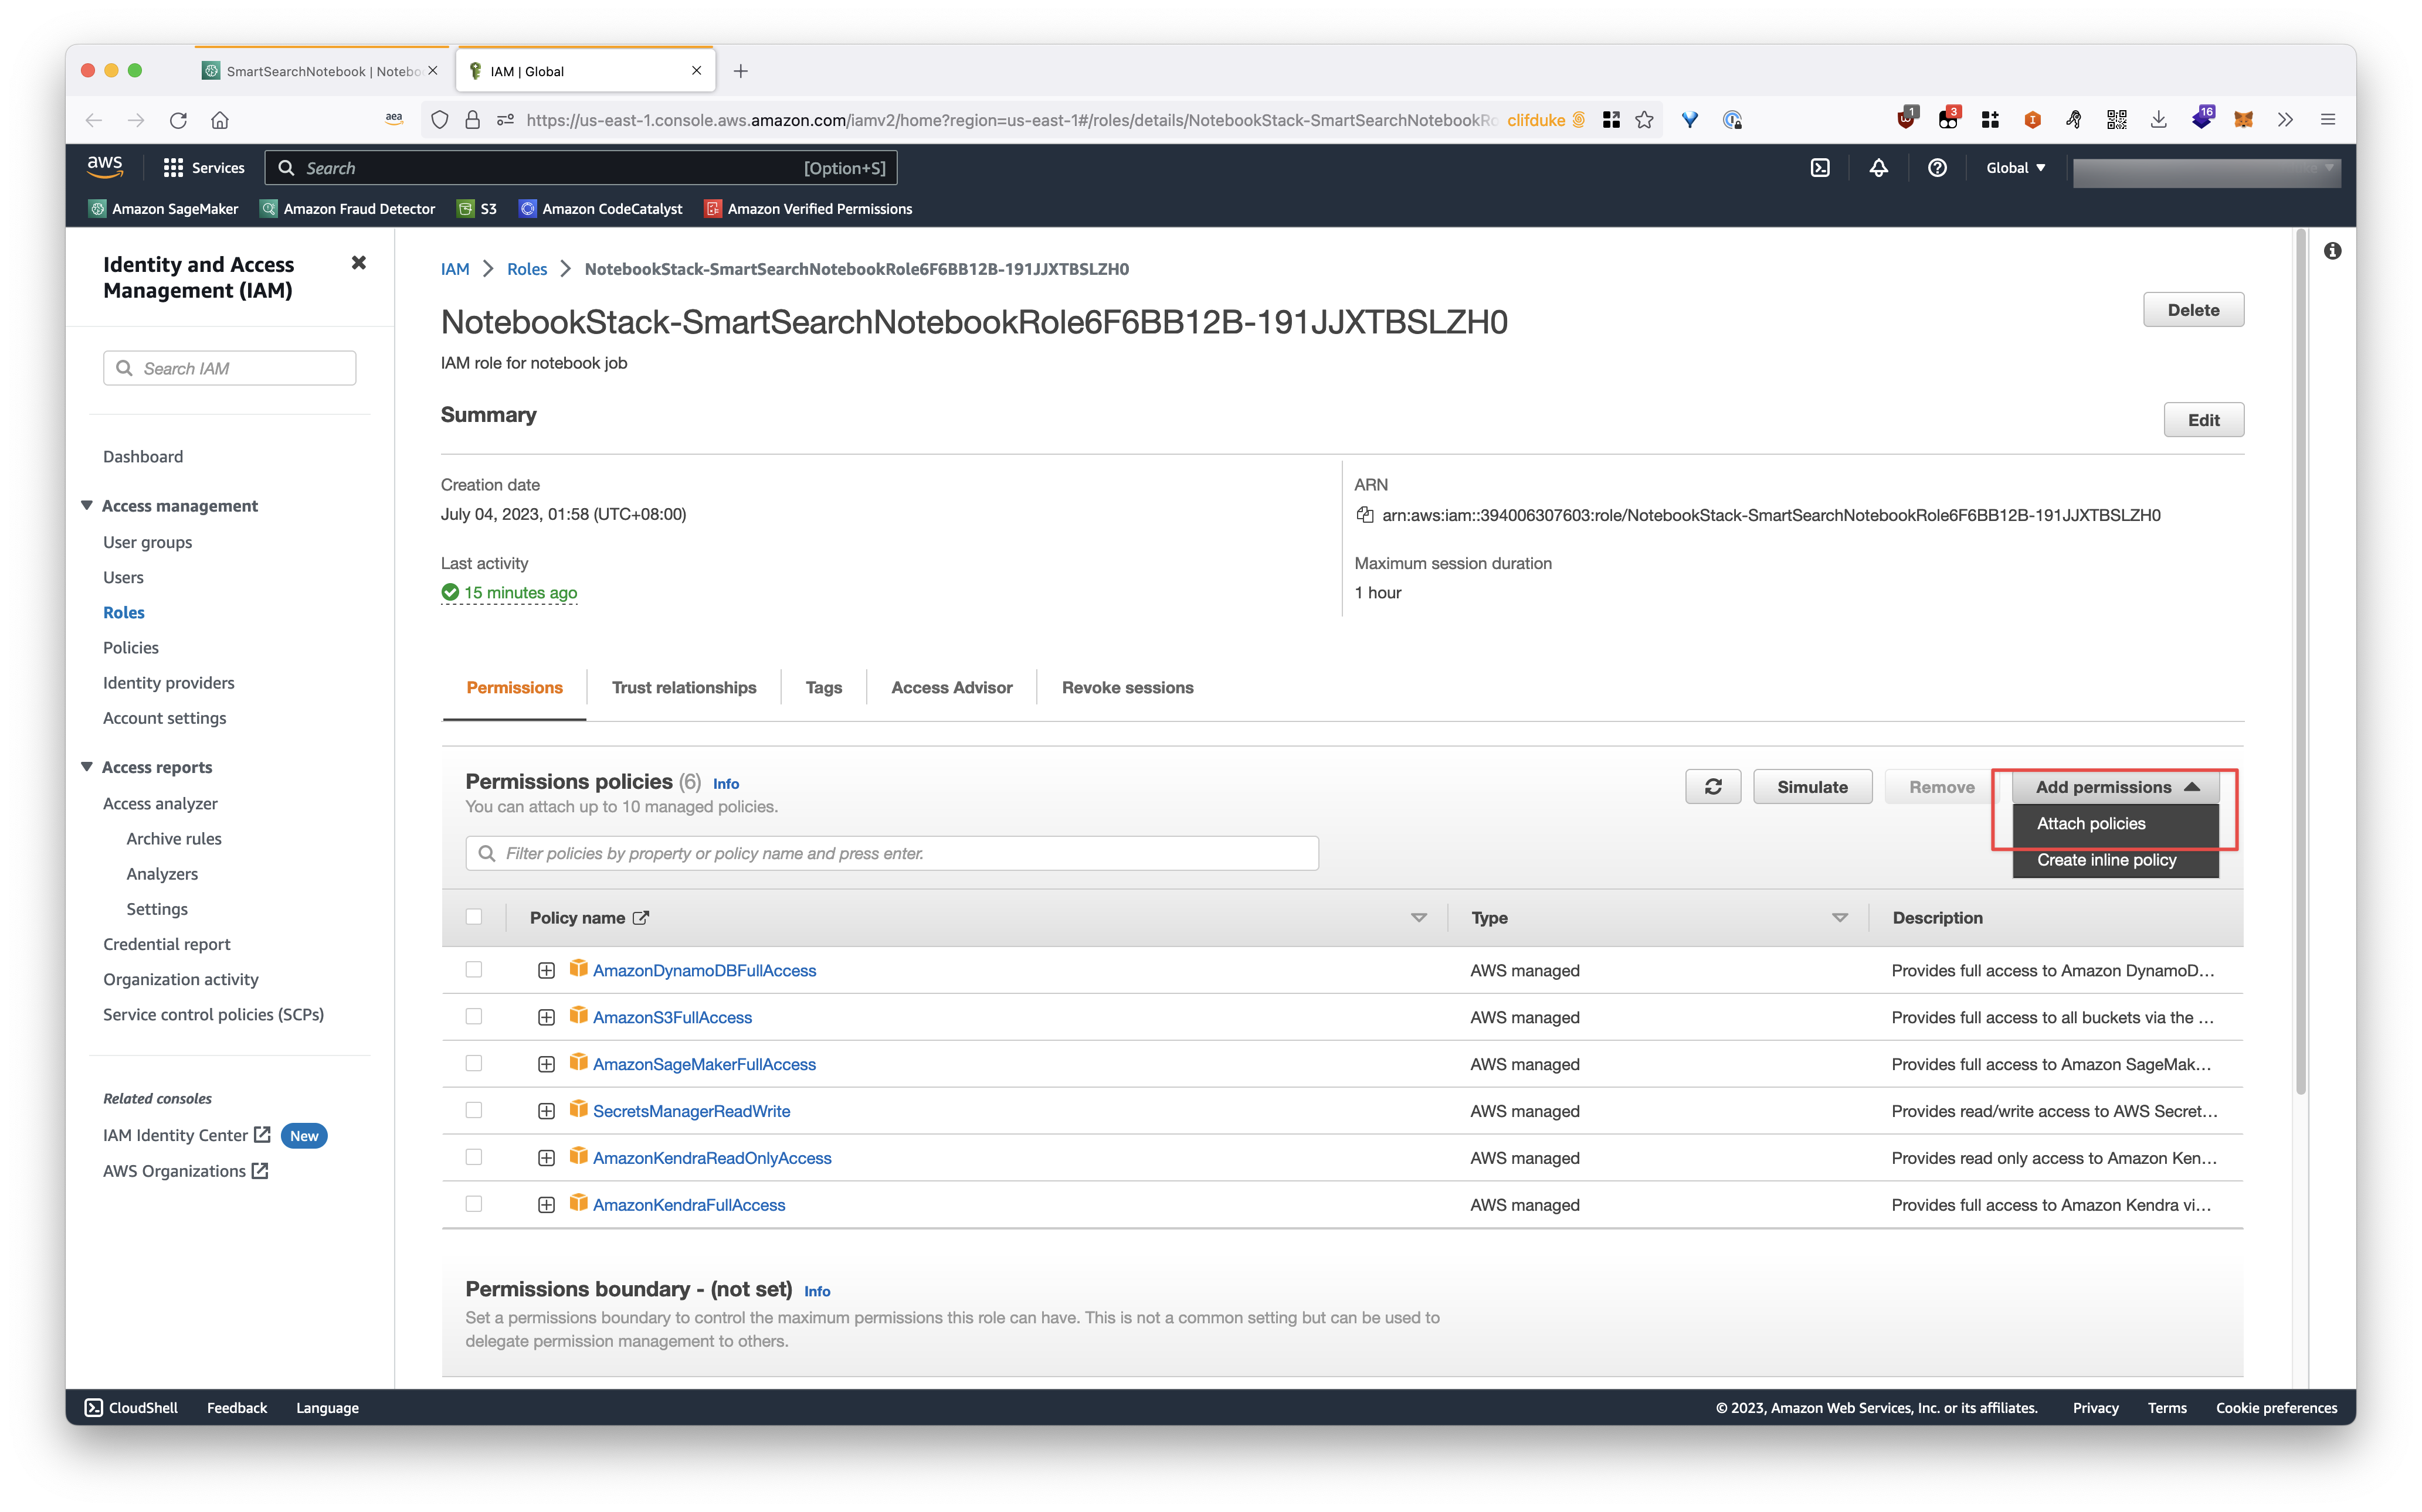2422x1512 pixels.
Task: Select the AmazonS3FullAccess policy checkbox
Action: point(474,1017)
